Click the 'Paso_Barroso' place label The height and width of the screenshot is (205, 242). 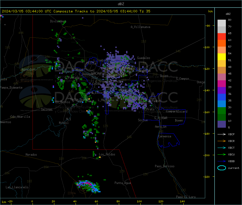click(165, 166)
